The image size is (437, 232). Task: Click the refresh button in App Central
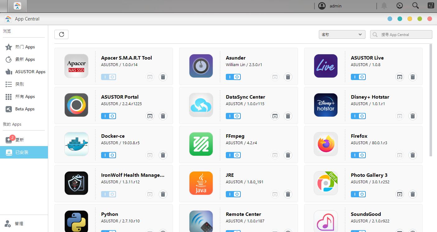(x=61, y=34)
